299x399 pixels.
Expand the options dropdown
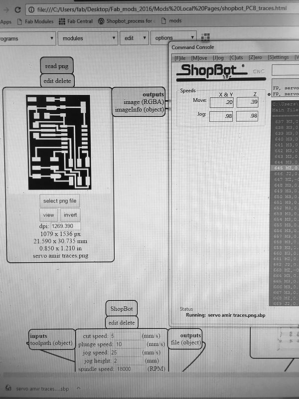click(x=173, y=38)
